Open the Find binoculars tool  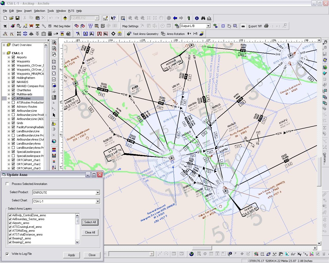click(x=203, y=18)
